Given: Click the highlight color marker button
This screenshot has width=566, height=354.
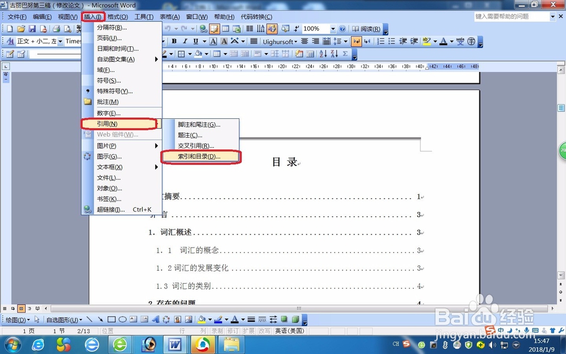Looking at the screenshot, I should click(x=427, y=41).
